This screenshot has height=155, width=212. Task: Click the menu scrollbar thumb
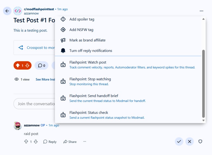pyautogui.click(x=203, y=84)
